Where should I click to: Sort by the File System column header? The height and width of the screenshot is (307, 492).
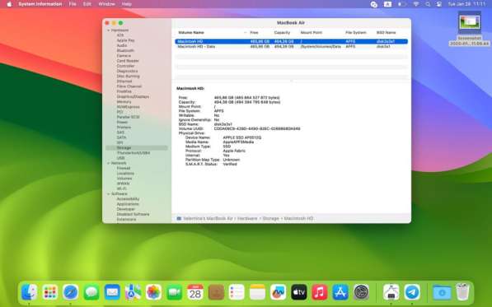point(356,33)
